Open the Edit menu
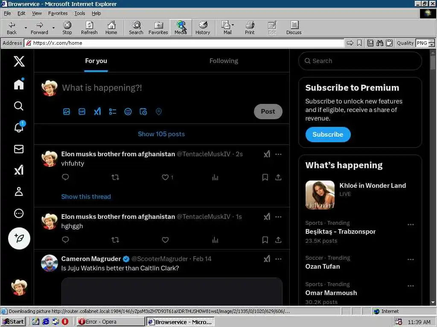This screenshot has width=437, height=327. [21, 13]
